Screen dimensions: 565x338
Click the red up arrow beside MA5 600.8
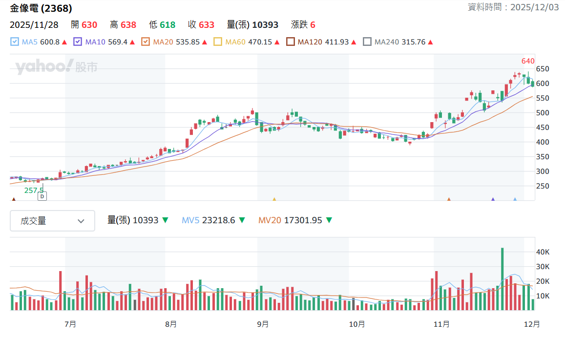coord(64,42)
